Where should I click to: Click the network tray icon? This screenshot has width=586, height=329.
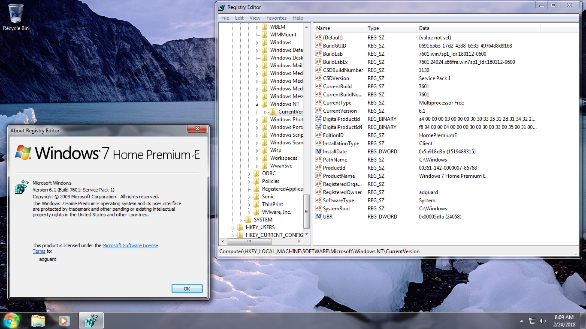click(x=532, y=320)
